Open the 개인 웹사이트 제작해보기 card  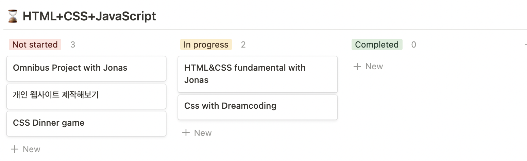[x=86, y=96]
